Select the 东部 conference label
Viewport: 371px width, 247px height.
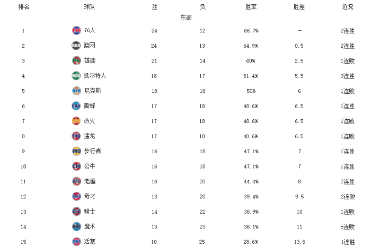185,17
